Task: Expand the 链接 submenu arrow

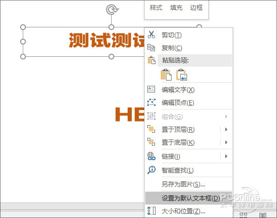Action: point(226,156)
